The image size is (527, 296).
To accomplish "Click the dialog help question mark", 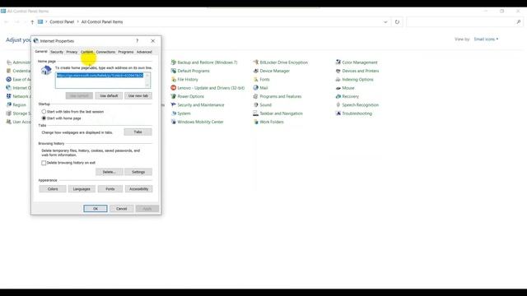I will 138,40.
